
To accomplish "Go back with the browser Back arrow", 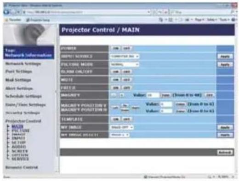I will point(6,12).
